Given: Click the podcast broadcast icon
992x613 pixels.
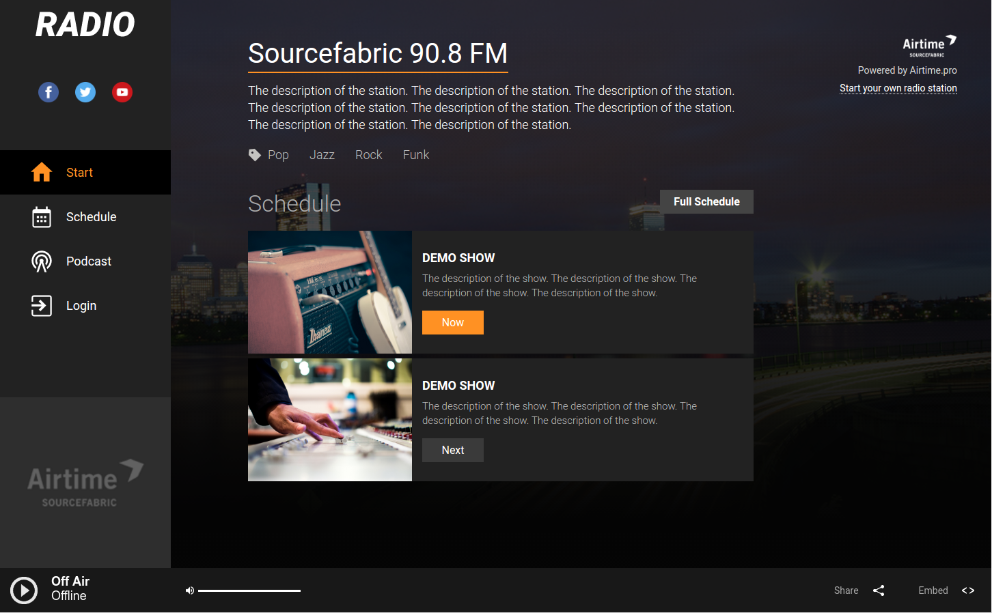Looking at the screenshot, I should [x=42, y=261].
